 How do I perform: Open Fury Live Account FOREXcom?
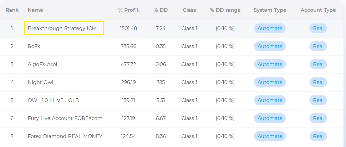65,118
